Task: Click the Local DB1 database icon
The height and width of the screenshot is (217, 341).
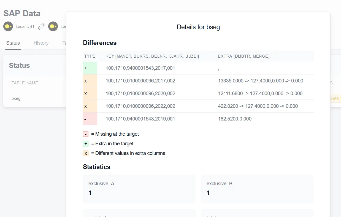Action: coord(8,26)
